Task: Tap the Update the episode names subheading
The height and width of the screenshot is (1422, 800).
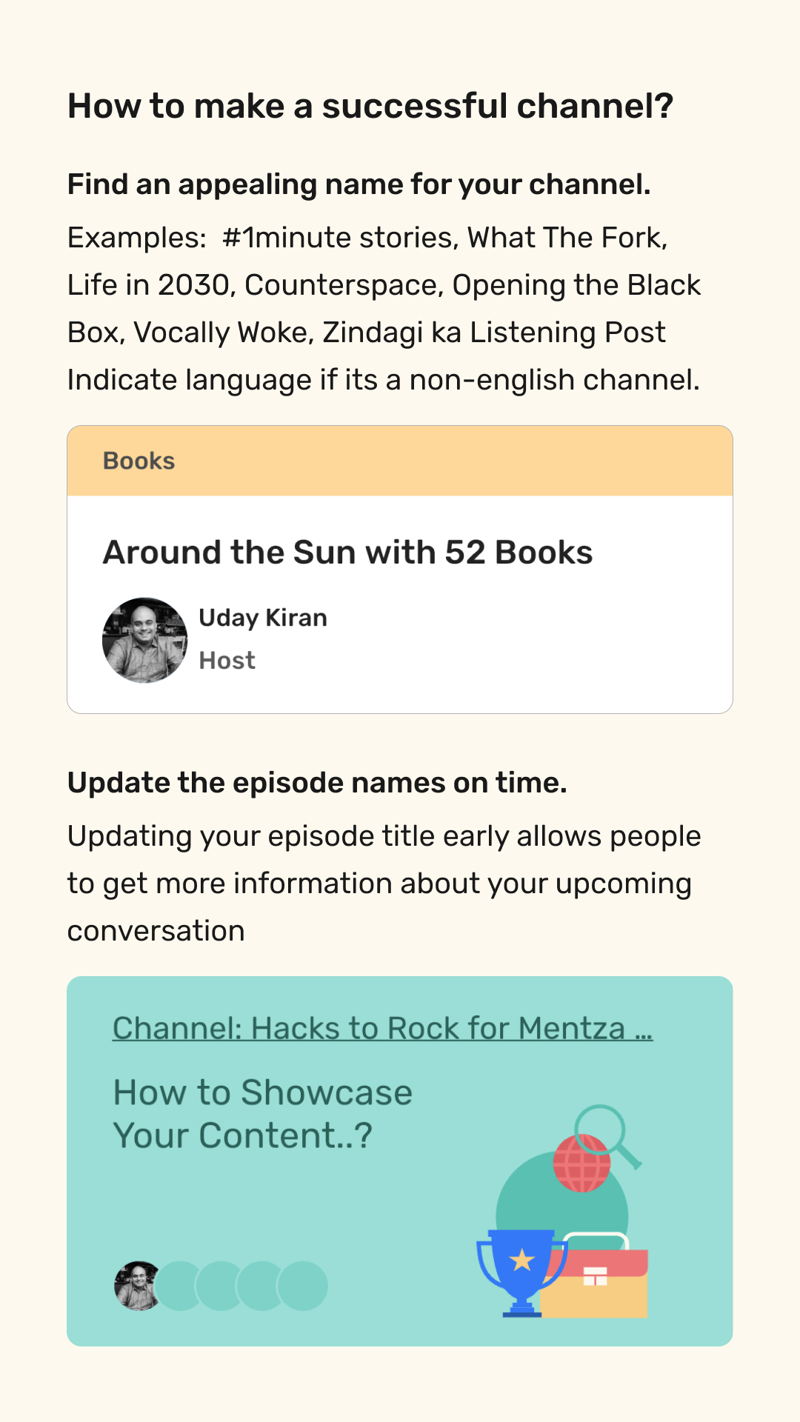Action: [x=317, y=783]
